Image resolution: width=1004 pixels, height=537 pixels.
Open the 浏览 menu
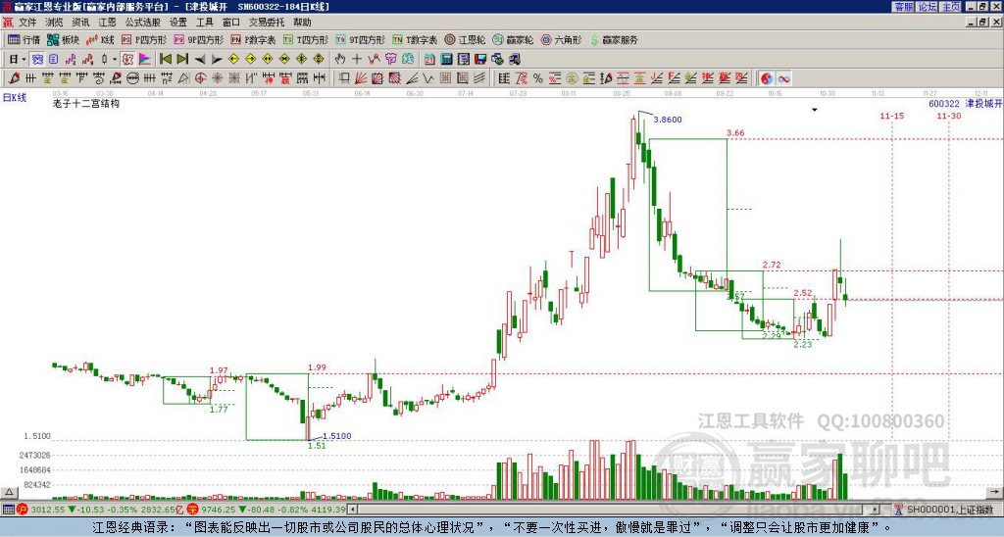(x=54, y=23)
